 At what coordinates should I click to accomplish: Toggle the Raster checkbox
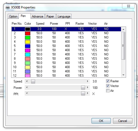(x=108, y=81)
